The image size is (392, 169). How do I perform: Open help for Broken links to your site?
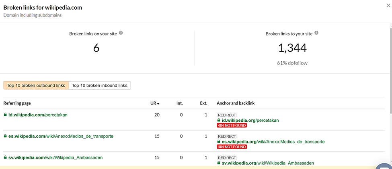[x=316, y=33]
